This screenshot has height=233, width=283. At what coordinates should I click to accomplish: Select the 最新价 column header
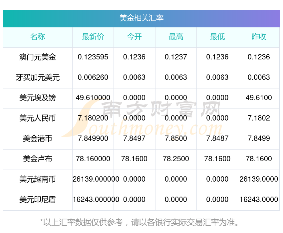[93, 37]
